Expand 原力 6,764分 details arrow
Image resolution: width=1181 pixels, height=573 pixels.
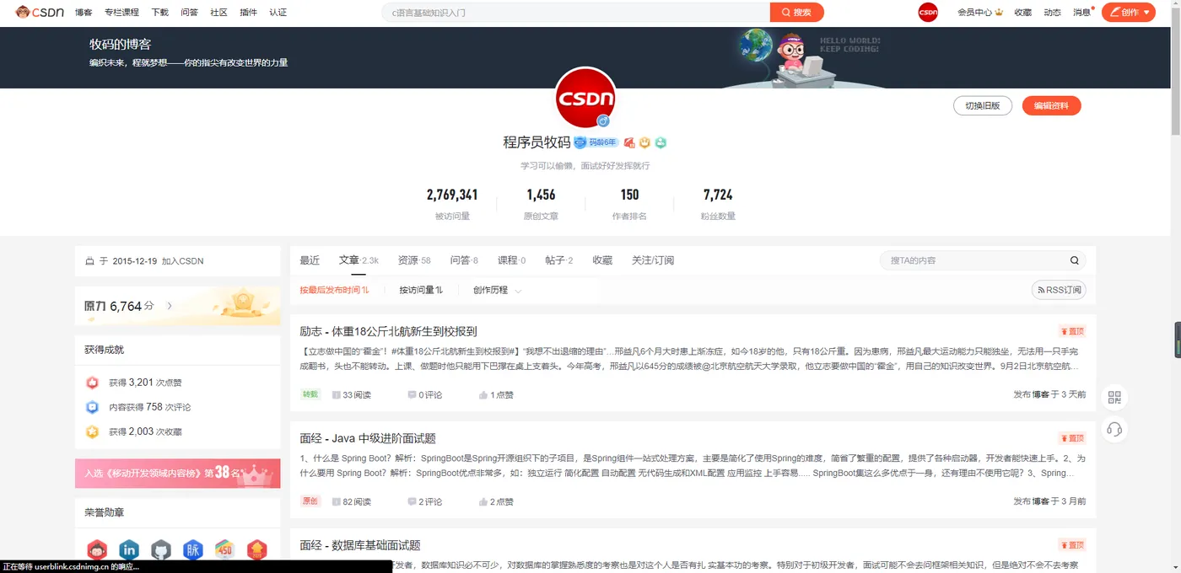[x=170, y=306]
